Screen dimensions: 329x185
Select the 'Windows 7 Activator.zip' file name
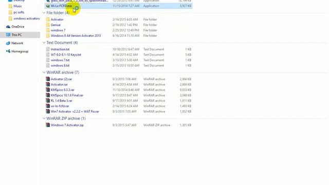(x=67, y=125)
